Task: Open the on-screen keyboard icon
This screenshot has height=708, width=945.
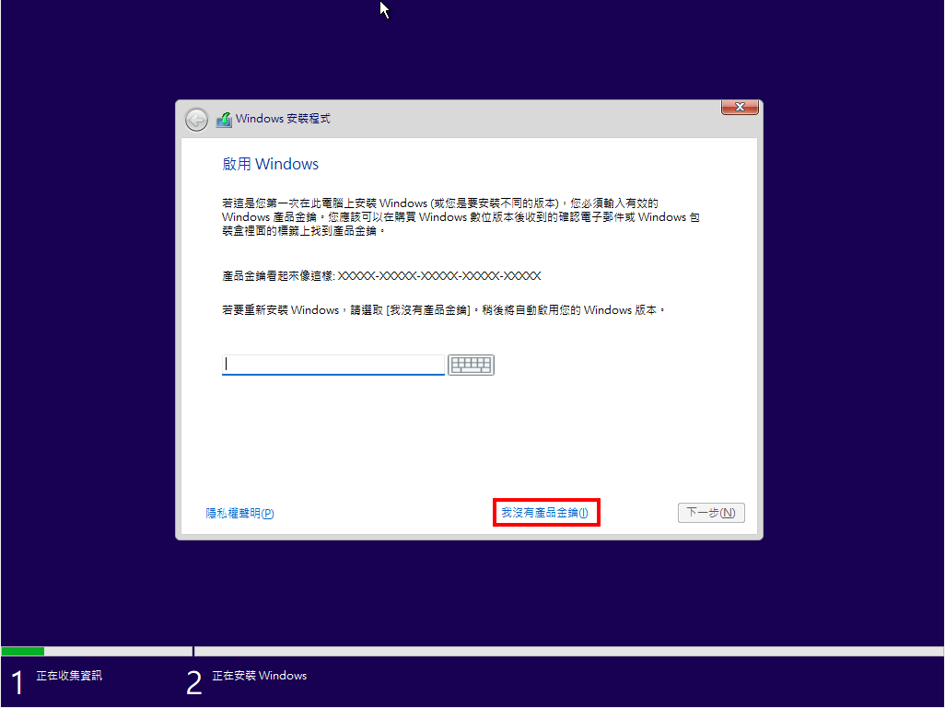Action: coord(471,366)
